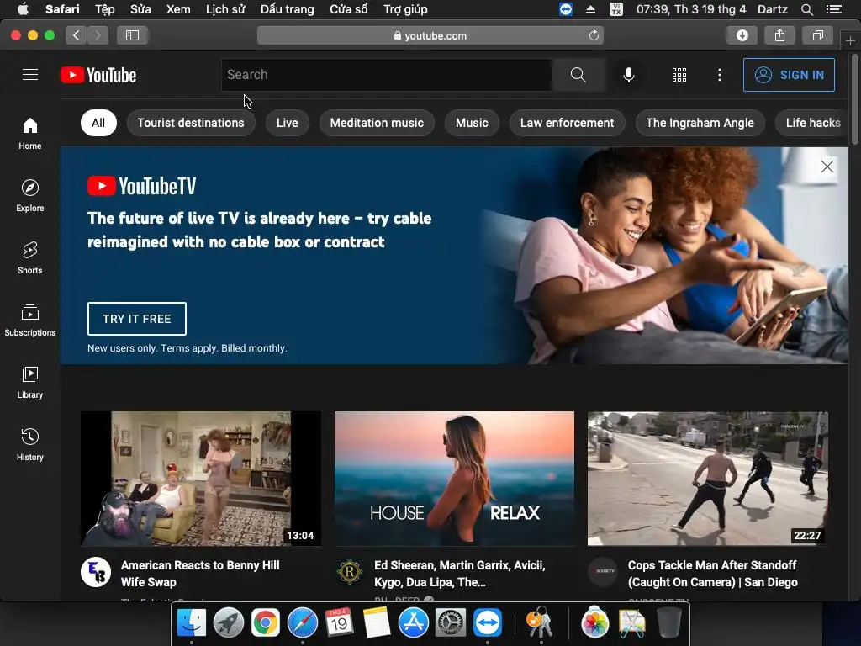Open Photos from the Dock
Image resolution: width=861 pixels, height=646 pixels.
click(595, 623)
